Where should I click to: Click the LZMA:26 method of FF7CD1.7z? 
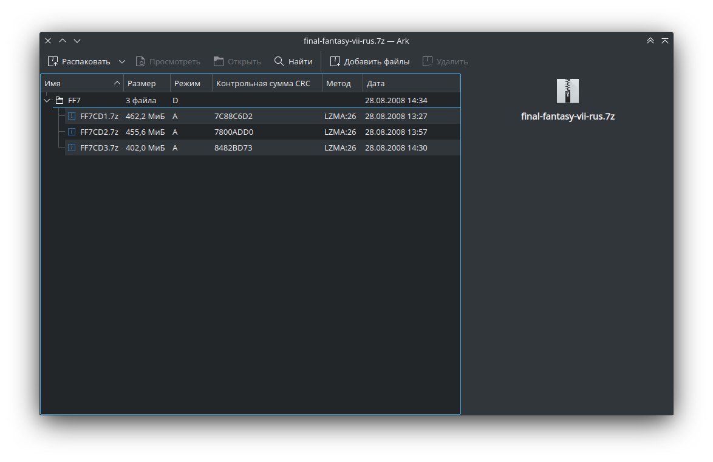click(x=340, y=117)
